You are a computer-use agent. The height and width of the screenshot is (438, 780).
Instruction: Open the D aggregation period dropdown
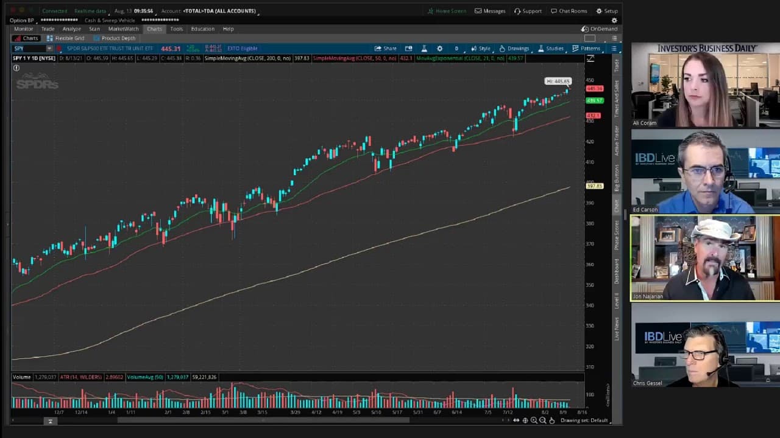click(456, 49)
